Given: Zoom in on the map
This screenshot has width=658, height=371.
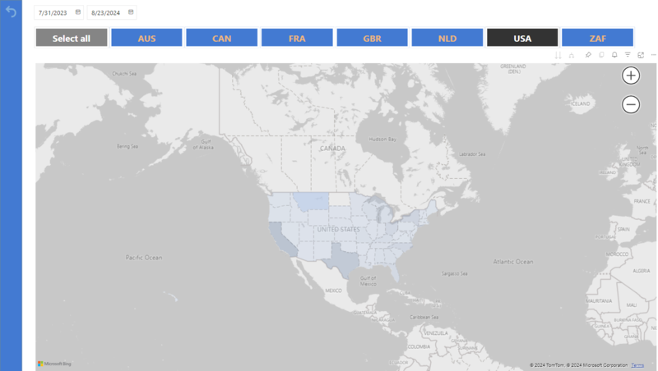Looking at the screenshot, I should [631, 76].
